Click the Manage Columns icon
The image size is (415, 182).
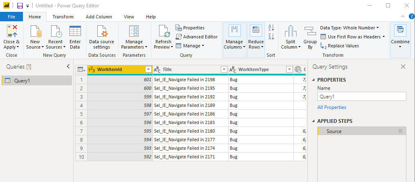pos(235,31)
